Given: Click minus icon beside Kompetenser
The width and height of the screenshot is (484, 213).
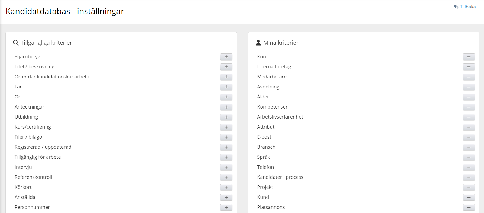Looking at the screenshot, I should pyautogui.click(x=469, y=107).
